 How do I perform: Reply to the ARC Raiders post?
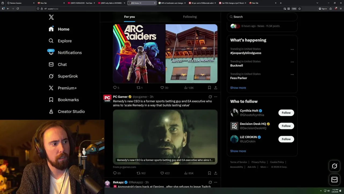[x=116, y=88]
